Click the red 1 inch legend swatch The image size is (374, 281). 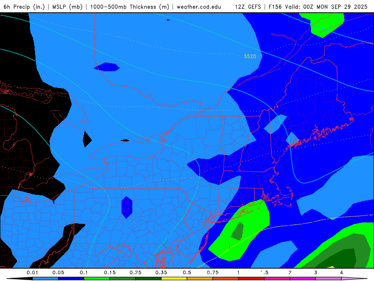pyautogui.click(x=252, y=279)
